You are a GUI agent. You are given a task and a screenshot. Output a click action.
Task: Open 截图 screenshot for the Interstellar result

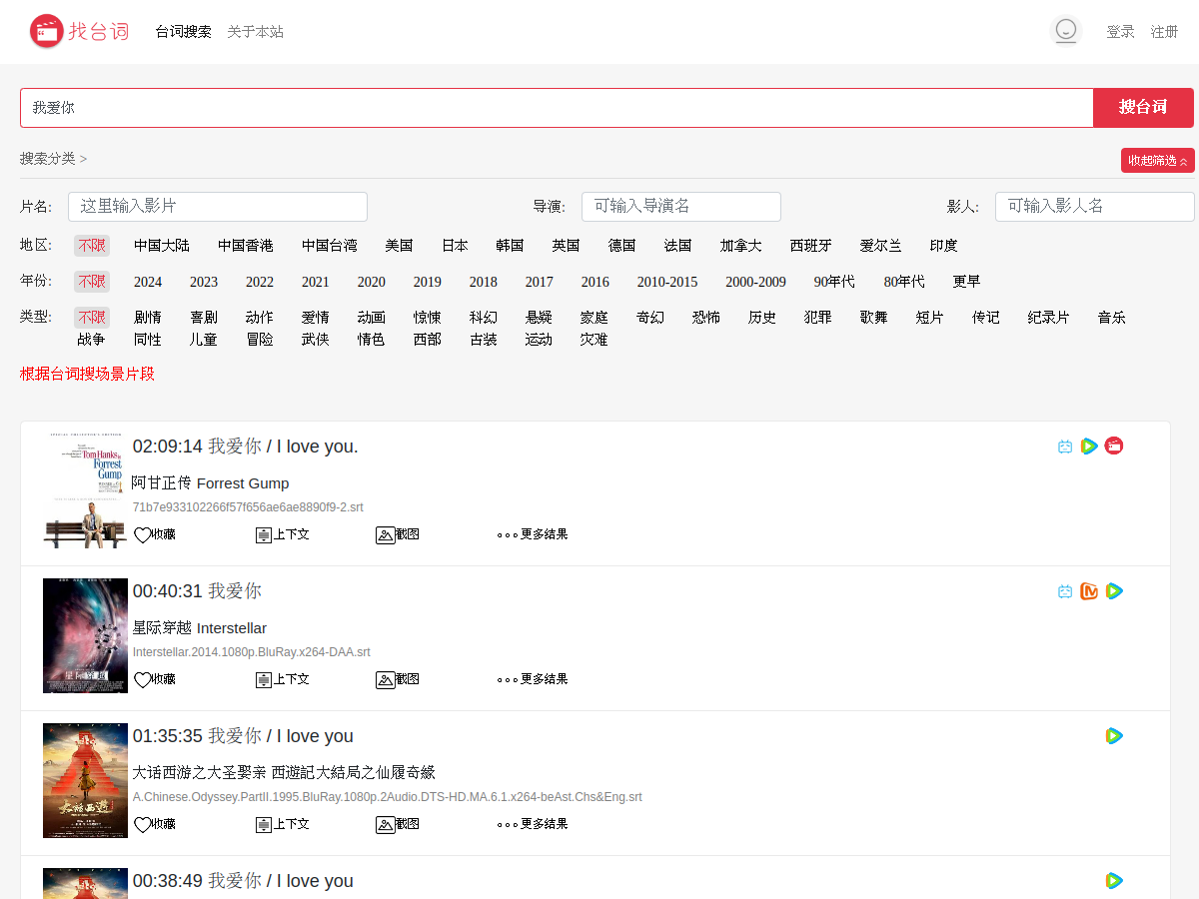(x=398, y=679)
